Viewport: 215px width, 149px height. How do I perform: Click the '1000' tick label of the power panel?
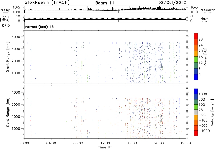coord(16,73)
